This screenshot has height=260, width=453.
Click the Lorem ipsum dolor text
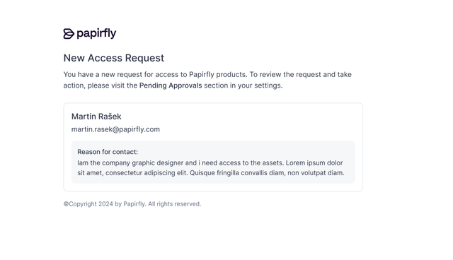(x=314, y=163)
